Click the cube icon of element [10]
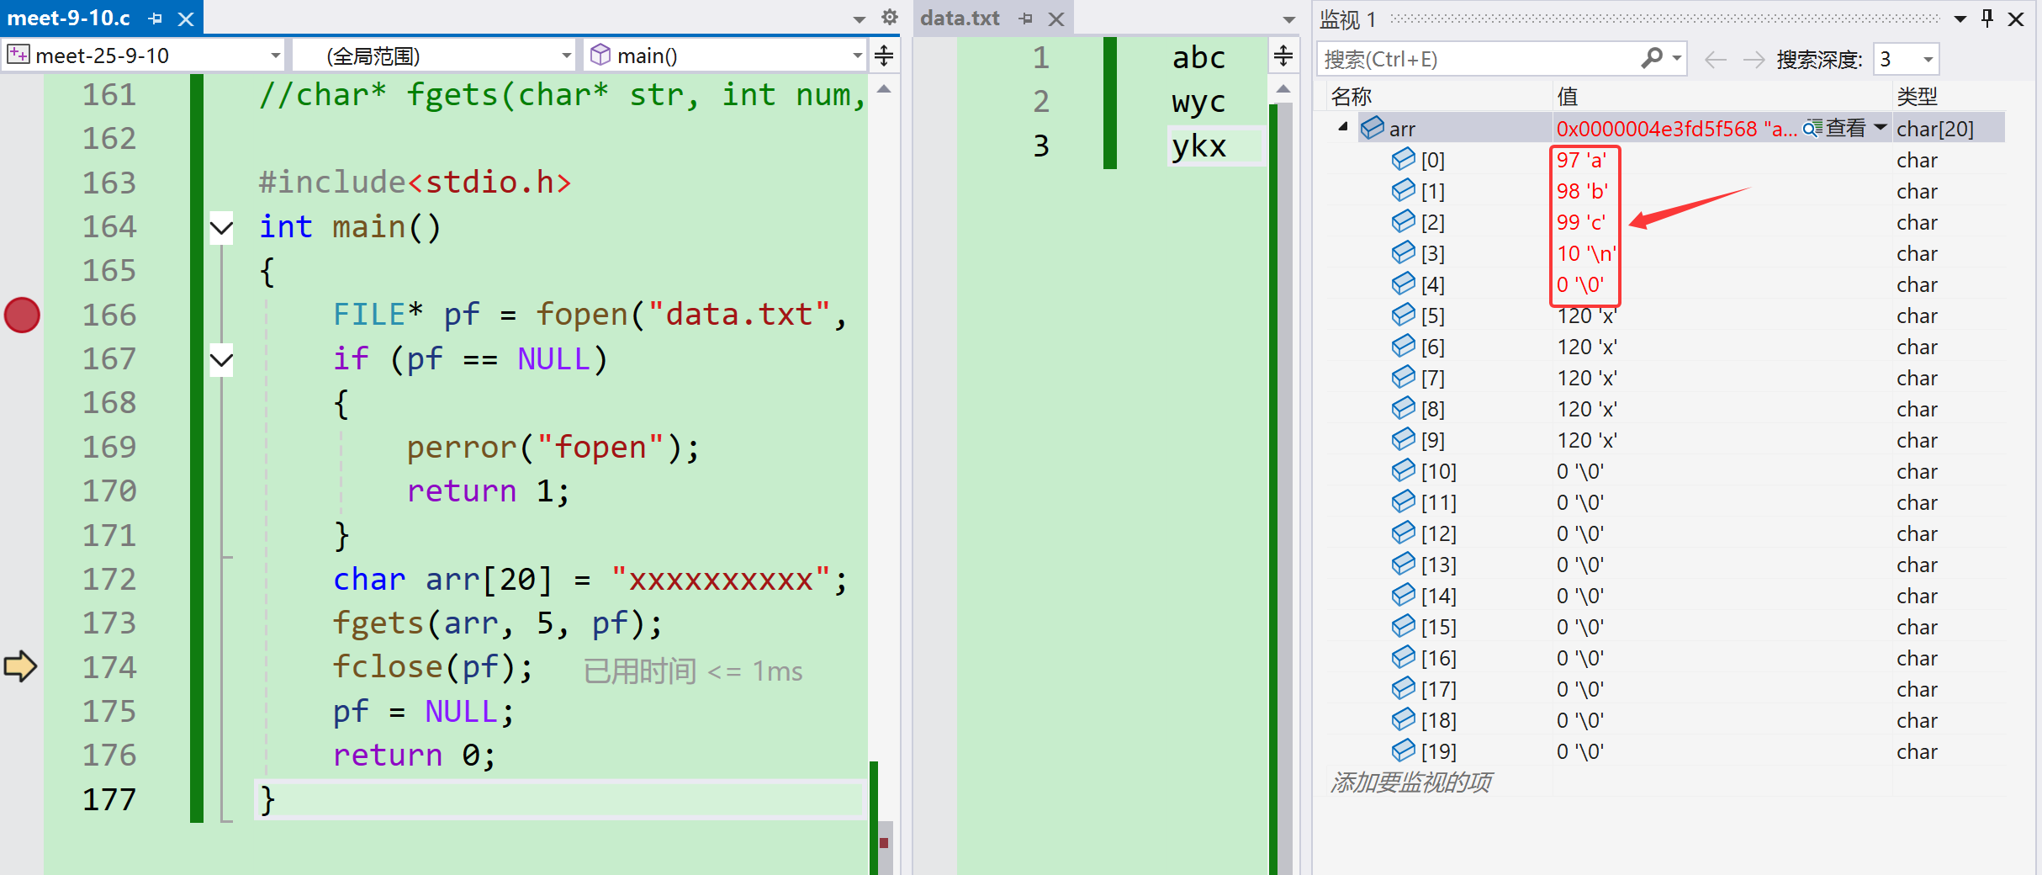Image resolution: width=2042 pixels, height=875 pixels. click(1404, 470)
